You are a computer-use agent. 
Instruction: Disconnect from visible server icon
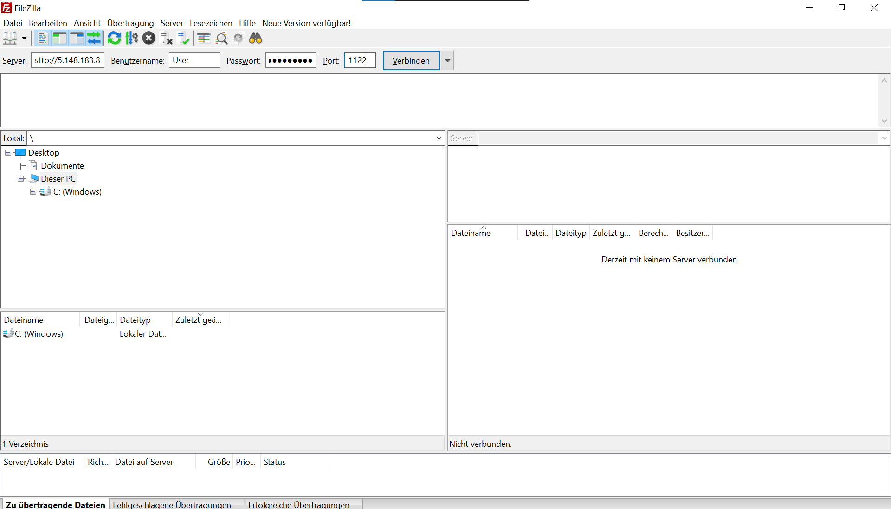coord(166,38)
